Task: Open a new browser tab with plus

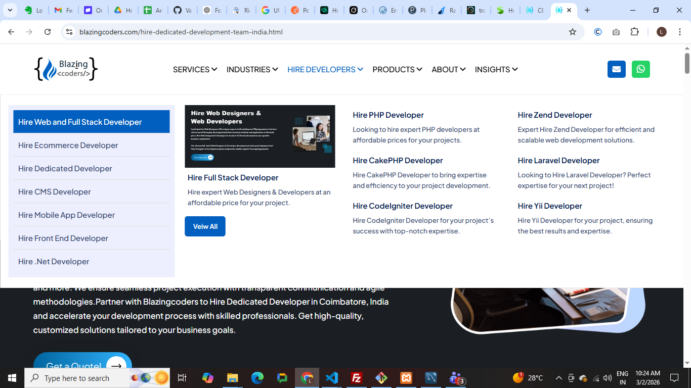Action: pyautogui.click(x=587, y=10)
